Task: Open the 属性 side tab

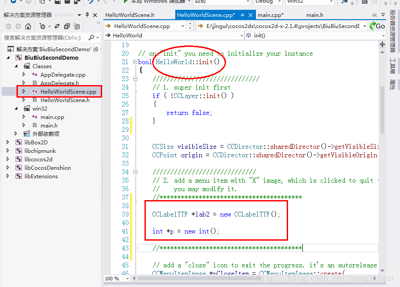Action: click(x=392, y=84)
